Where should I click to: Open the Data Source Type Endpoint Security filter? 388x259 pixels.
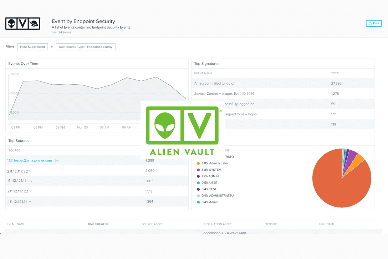click(x=85, y=47)
